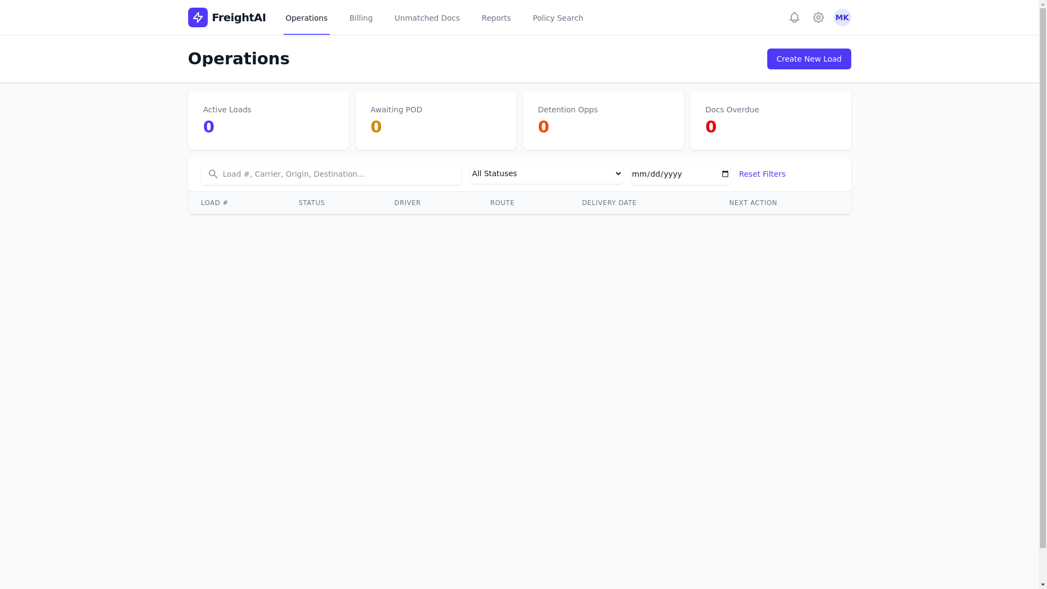The height and width of the screenshot is (589, 1047).
Task: Open the MK user avatar menu
Action: pyautogui.click(x=843, y=17)
